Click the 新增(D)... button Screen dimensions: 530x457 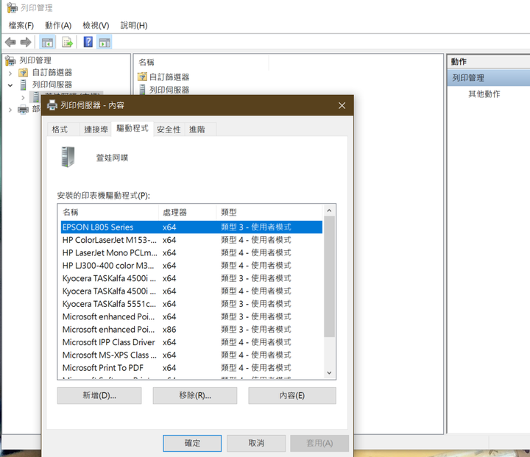99,395
